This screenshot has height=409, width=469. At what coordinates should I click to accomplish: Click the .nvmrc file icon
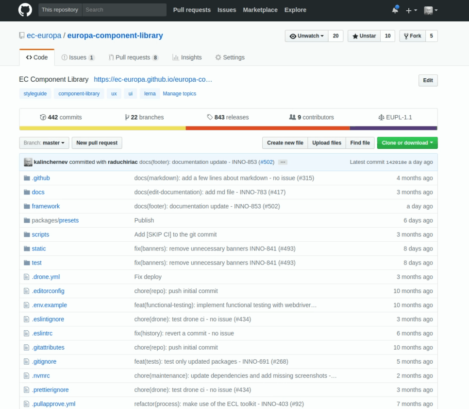click(27, 375)
